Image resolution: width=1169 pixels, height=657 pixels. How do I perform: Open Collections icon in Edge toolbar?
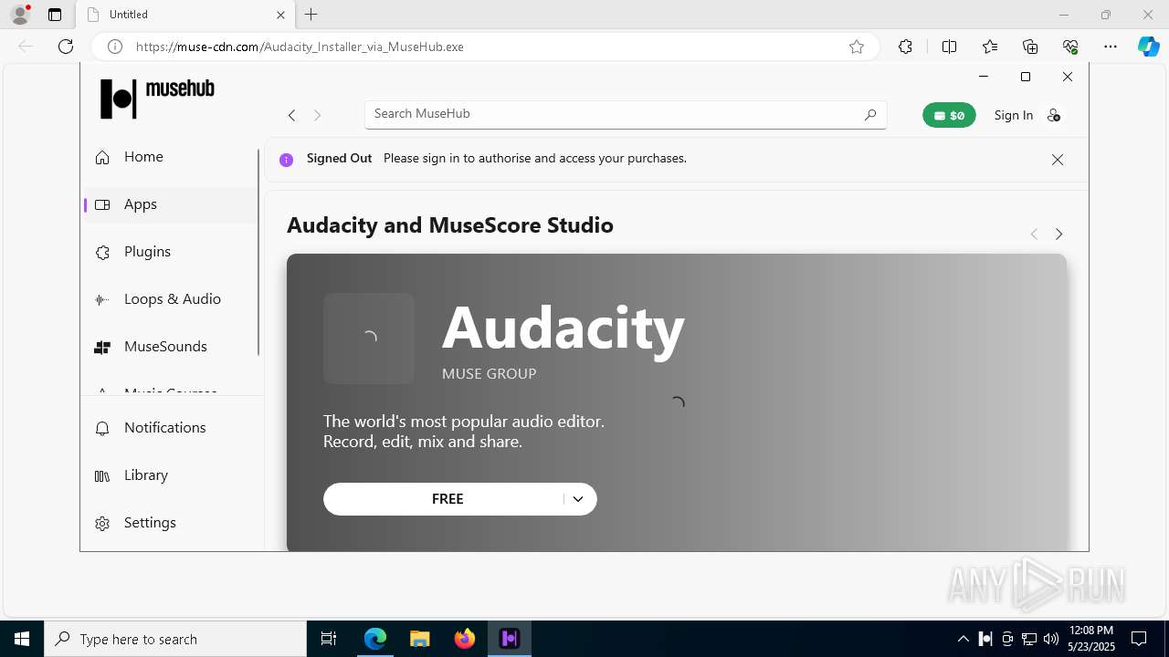click(x=1030, y=47)
